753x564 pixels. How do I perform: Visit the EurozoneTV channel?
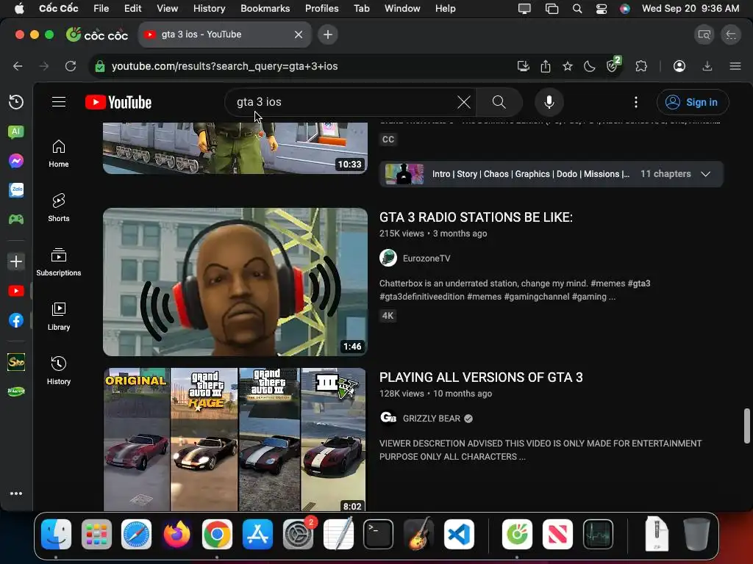coord(427,258)
